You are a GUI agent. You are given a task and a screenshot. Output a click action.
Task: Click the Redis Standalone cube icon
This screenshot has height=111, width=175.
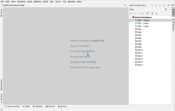(x=133, y=17)
